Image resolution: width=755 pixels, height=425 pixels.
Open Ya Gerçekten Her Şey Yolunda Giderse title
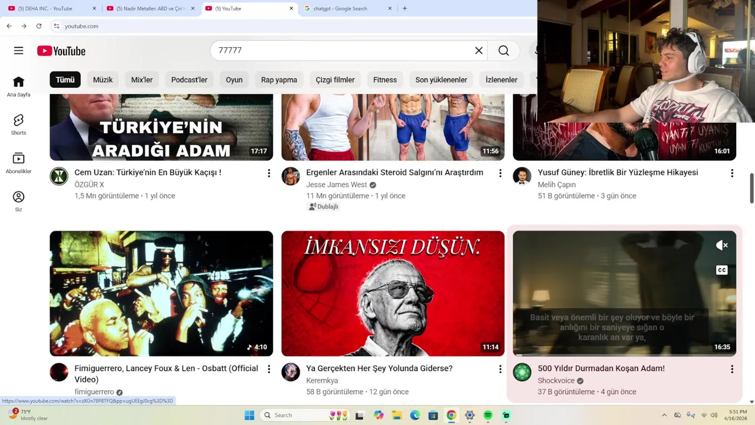(379, 368)
